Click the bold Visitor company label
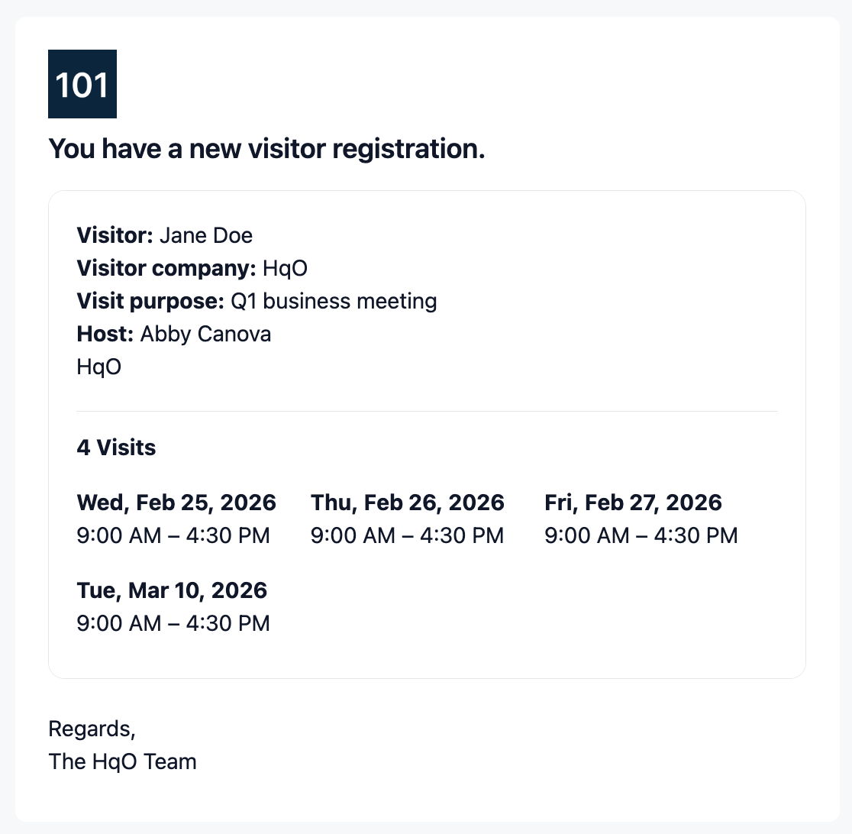852x834 pixels. (x=166, y=268)
